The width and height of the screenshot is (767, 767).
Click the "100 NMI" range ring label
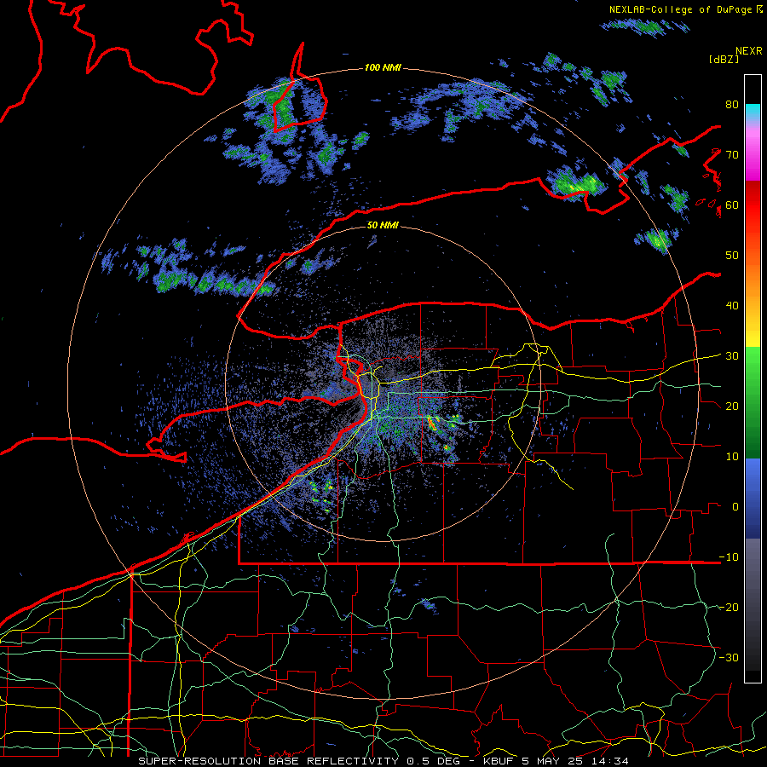pos(383,67)
